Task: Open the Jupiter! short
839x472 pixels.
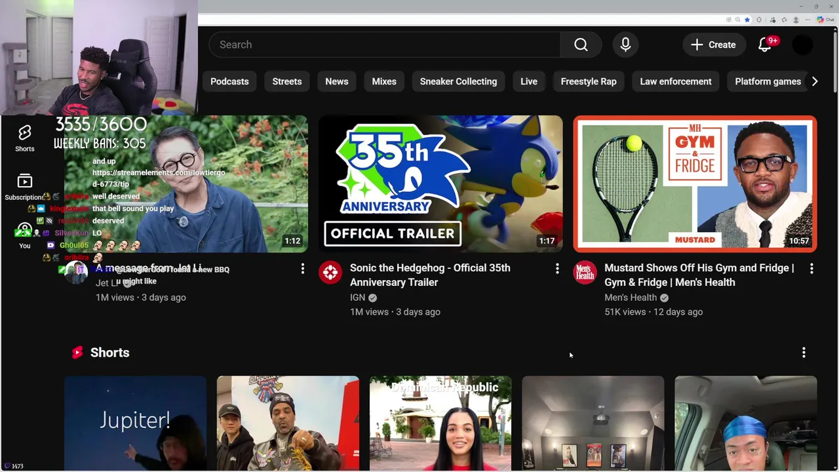Action: (x=135, y=423)
